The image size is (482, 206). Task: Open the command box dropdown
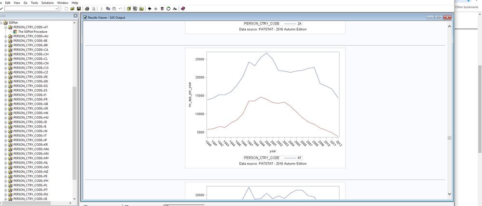57,9
